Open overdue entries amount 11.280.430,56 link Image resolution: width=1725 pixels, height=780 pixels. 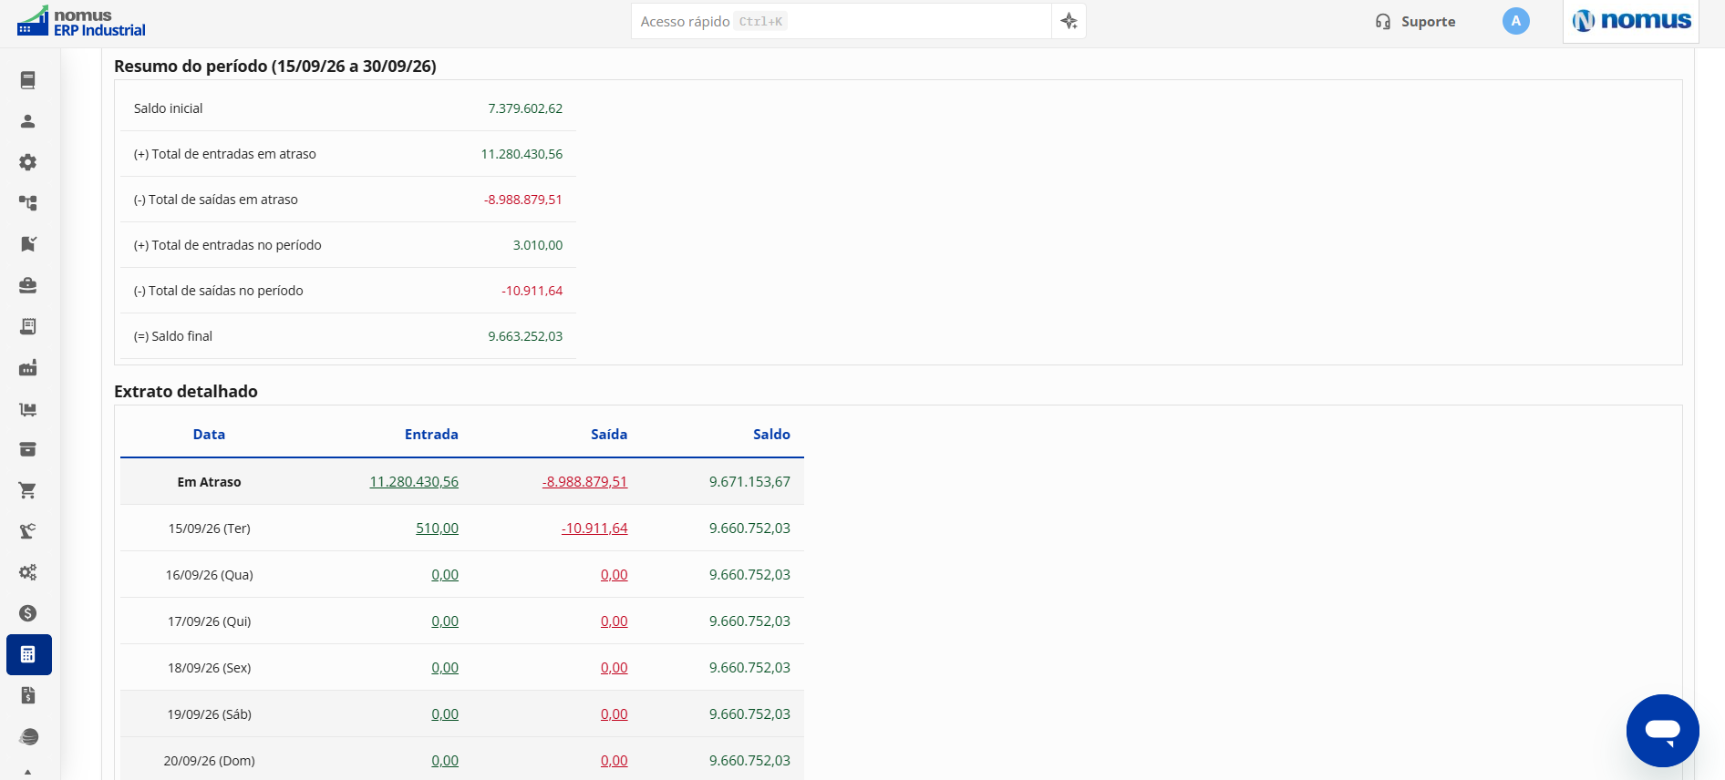(414, 481)
